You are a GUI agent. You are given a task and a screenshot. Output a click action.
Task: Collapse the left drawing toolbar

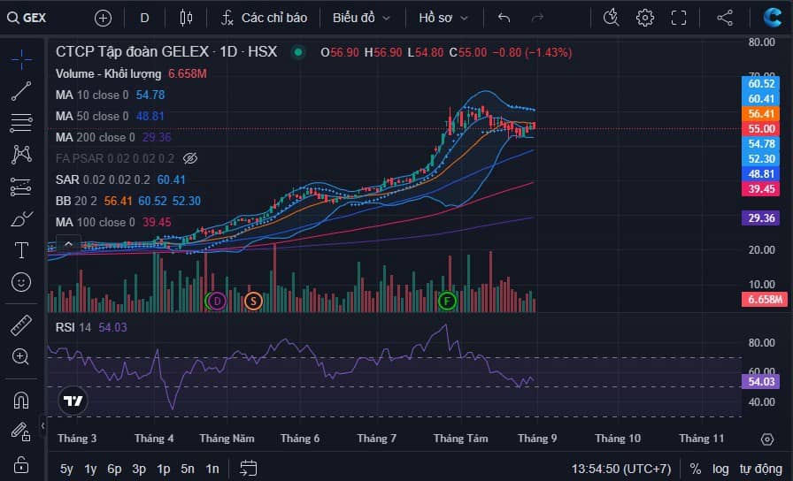tap(42, 426)
